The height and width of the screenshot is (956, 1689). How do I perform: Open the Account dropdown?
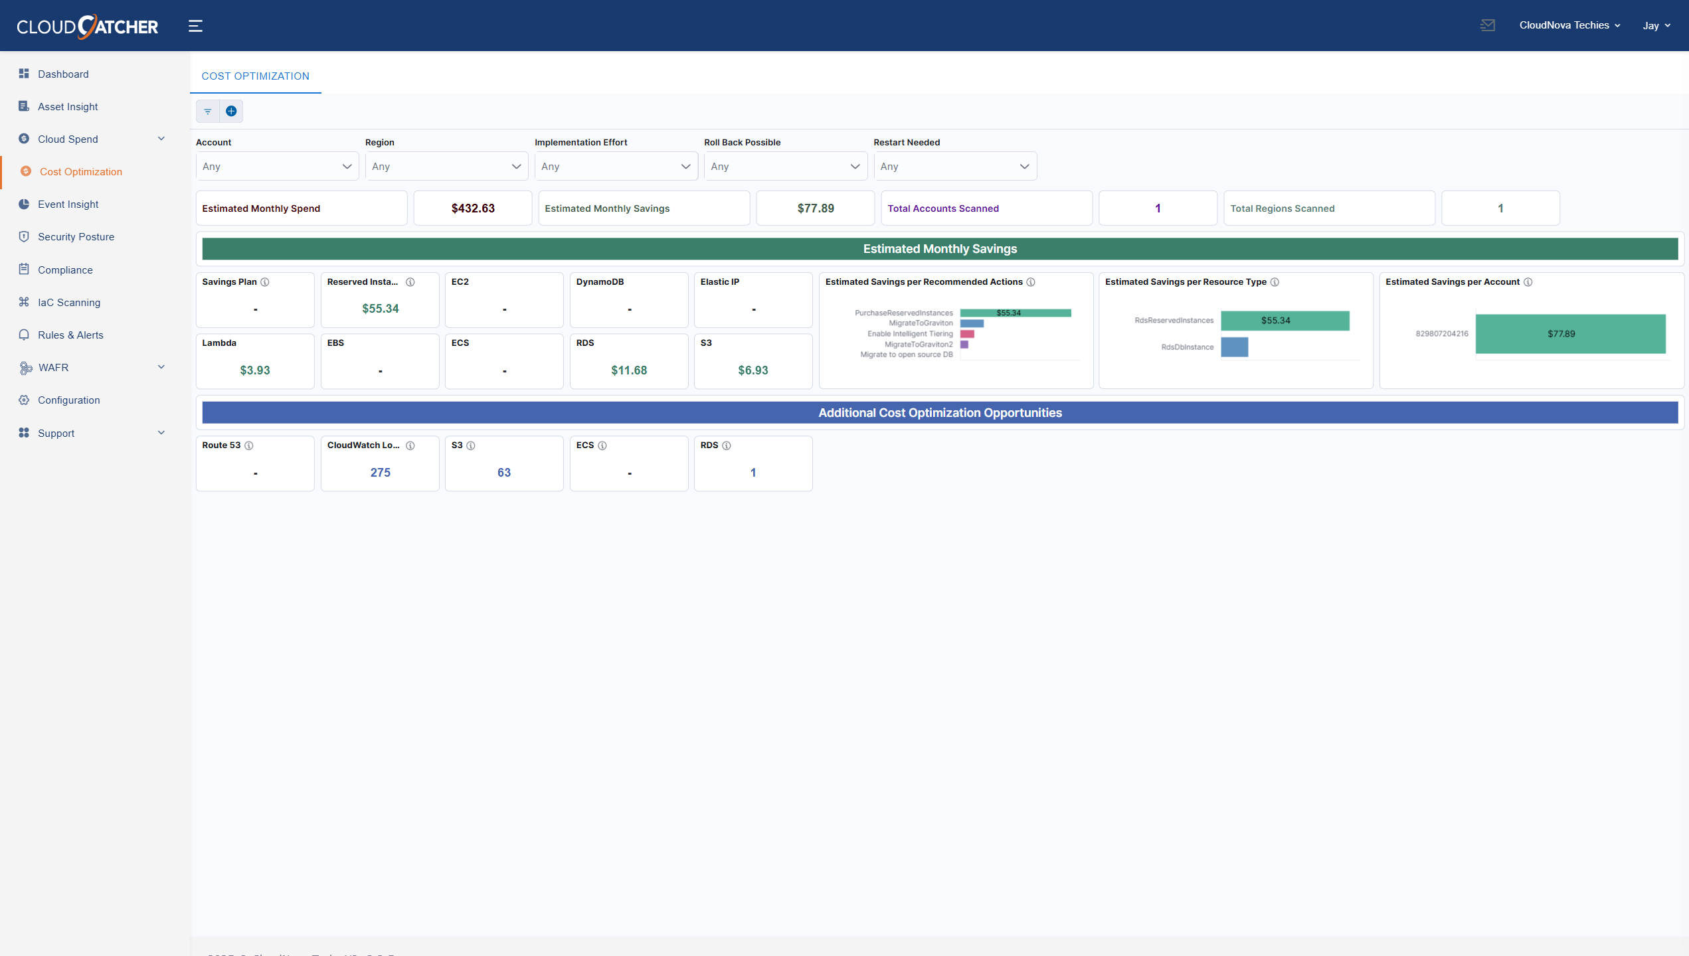(277, 166)
